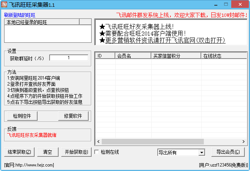Click the Taobao app icon in title bar
This screenshot has width=250, height=171.
(x=4, y=4)
